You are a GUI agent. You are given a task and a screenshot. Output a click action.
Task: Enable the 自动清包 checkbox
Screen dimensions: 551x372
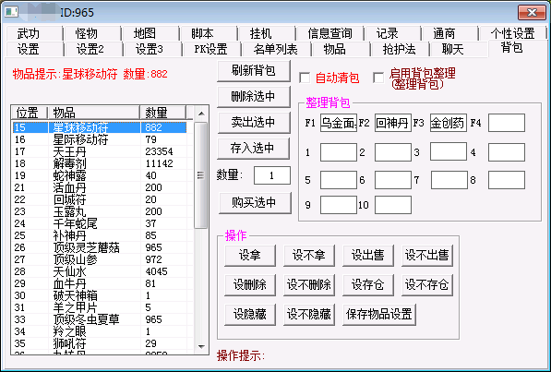coord(305,78)
